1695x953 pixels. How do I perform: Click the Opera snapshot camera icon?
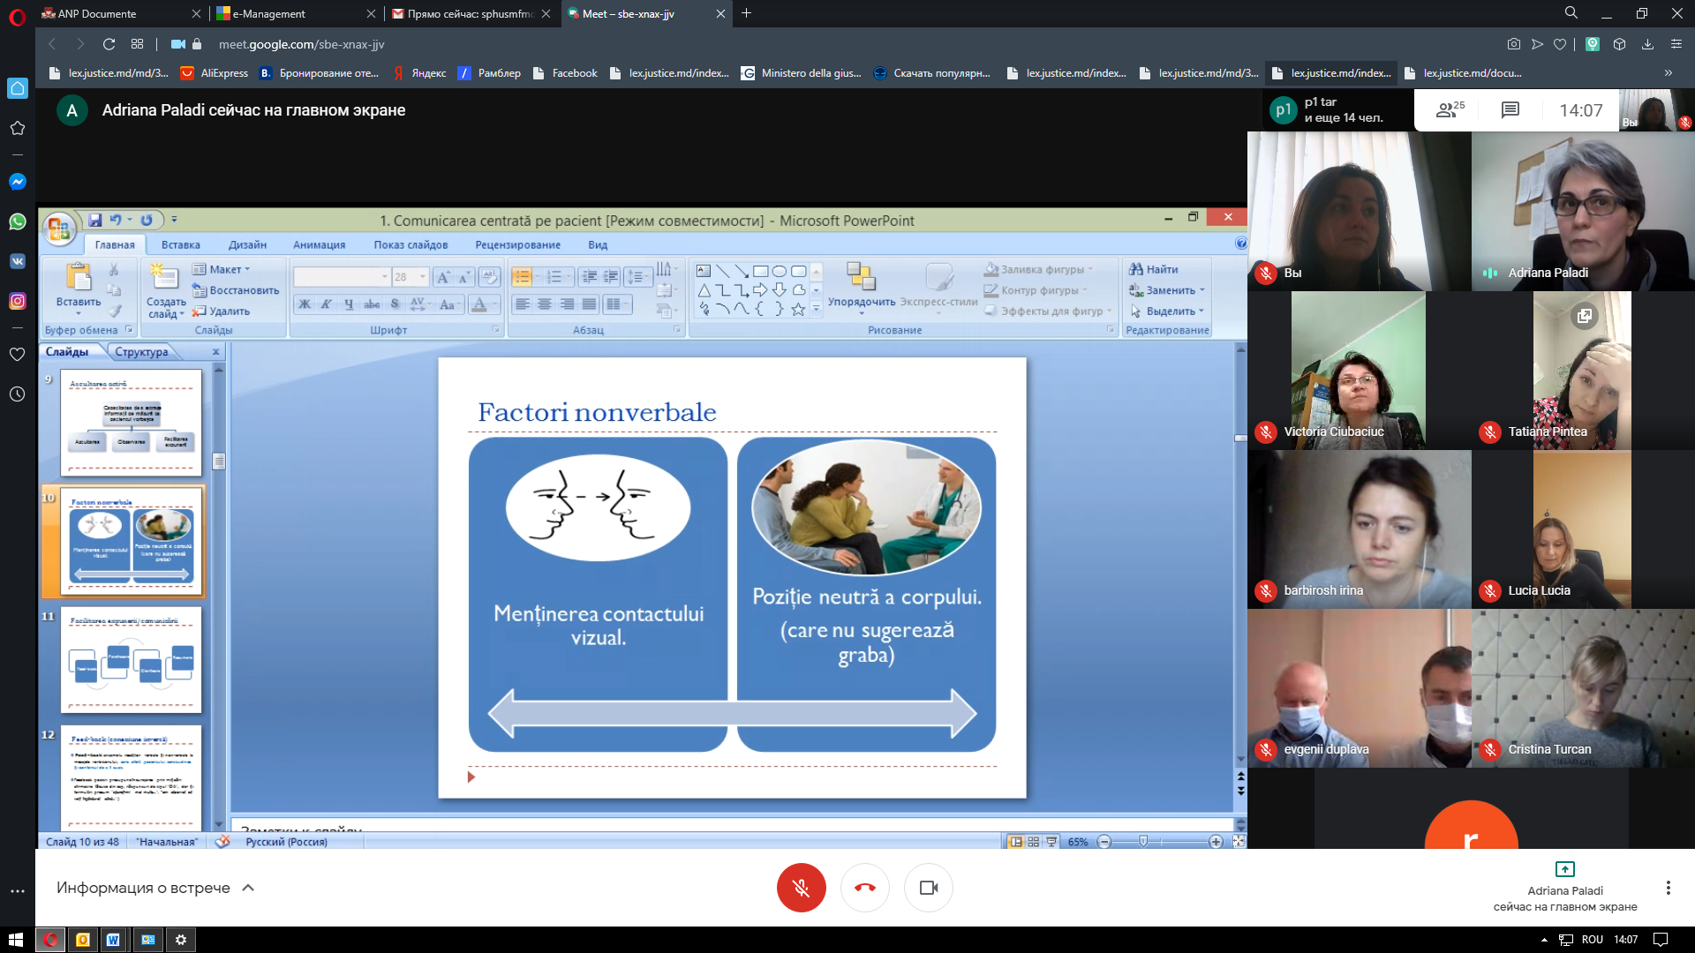(1514, 44)
